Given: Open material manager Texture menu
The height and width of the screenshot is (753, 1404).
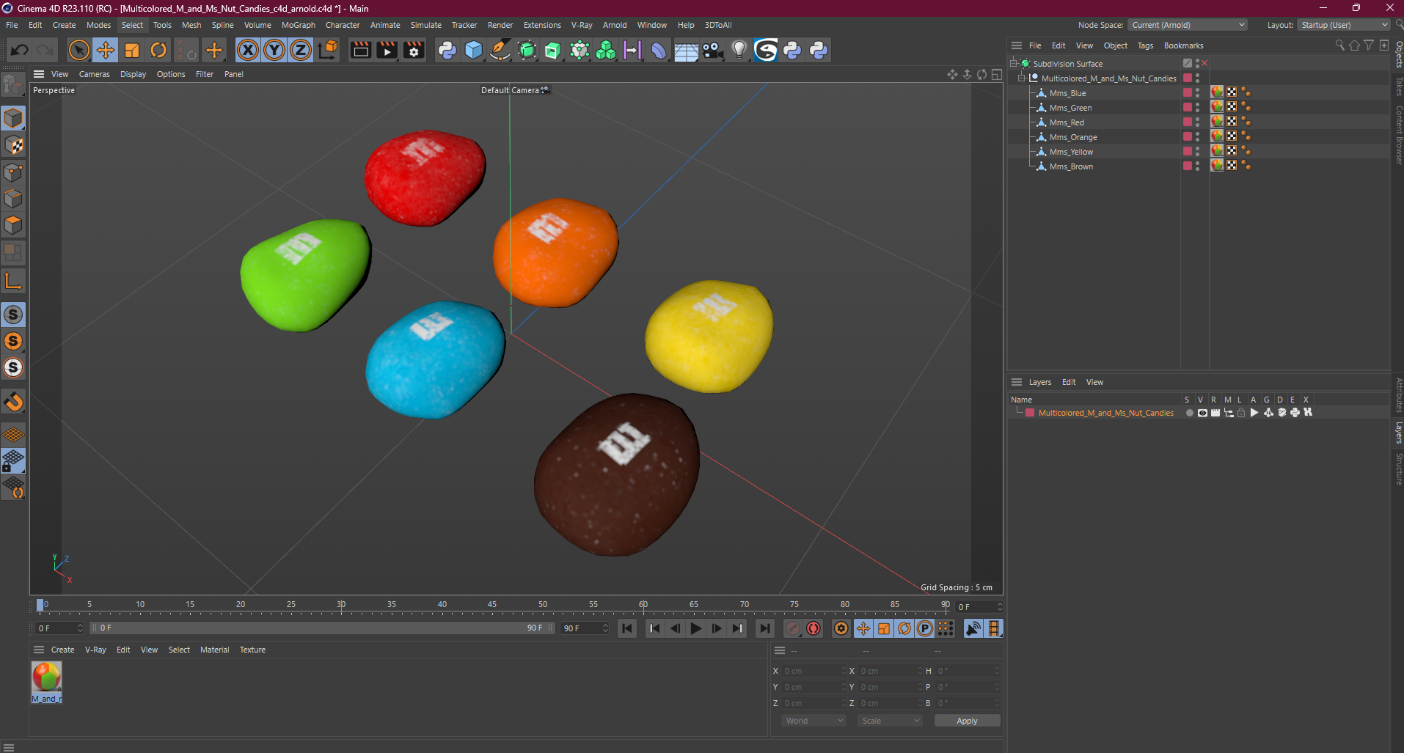Looking at the screenshot, I should tap(252, 650).
